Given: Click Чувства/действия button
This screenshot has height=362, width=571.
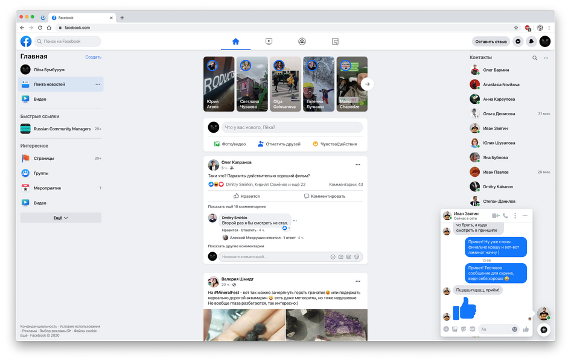Looking at the screenshot, I should 334,144.
